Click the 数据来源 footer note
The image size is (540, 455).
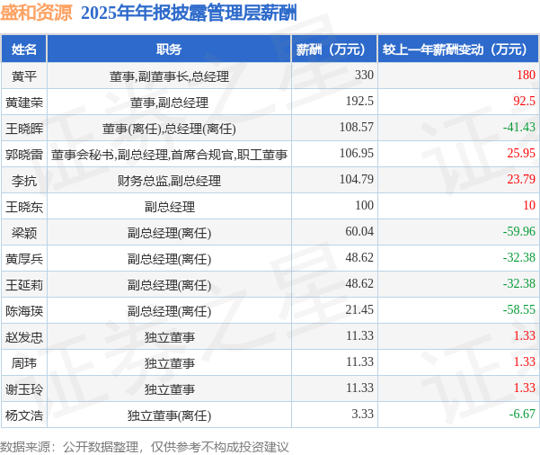click(145, 447)
